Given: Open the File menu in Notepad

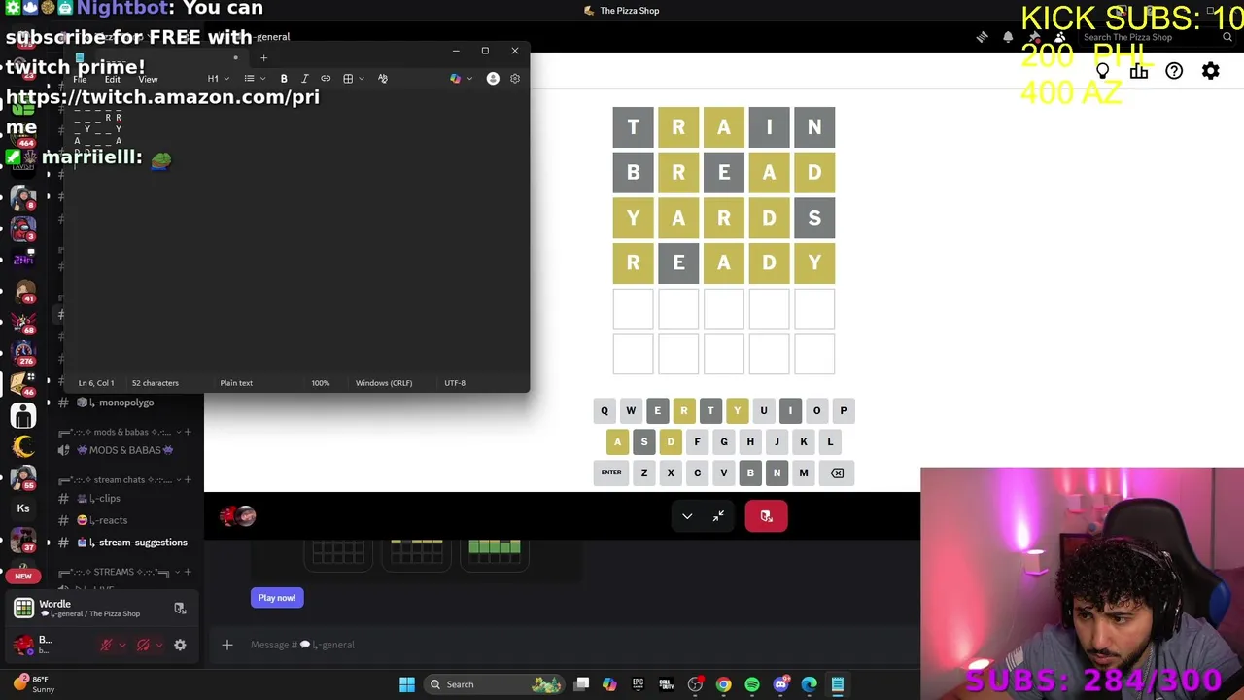Looking at the screenshot, I should click(x=81, y=79).
